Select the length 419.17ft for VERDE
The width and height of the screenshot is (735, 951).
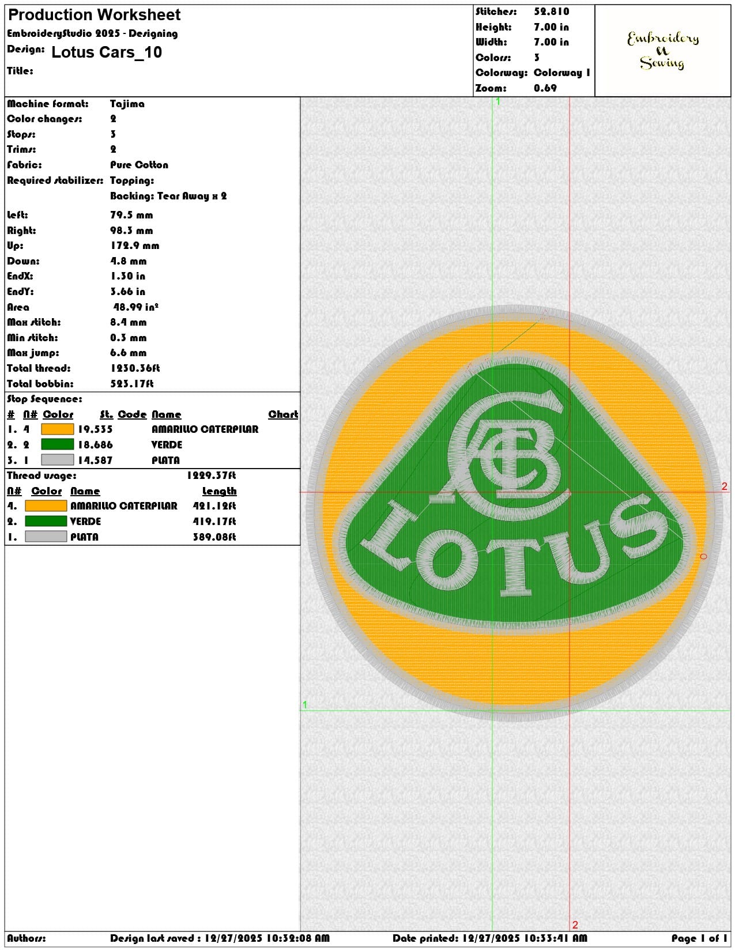tap(214, 522)
